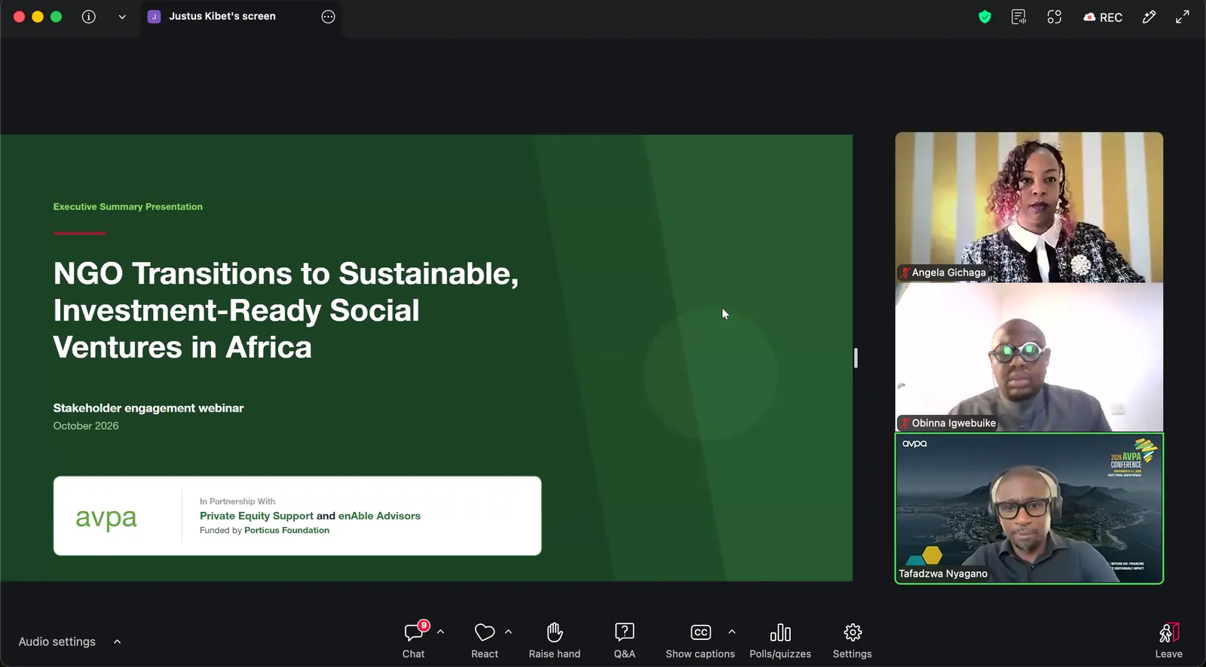Leave the meeting
The image size is (1206, 667).
1169,641
